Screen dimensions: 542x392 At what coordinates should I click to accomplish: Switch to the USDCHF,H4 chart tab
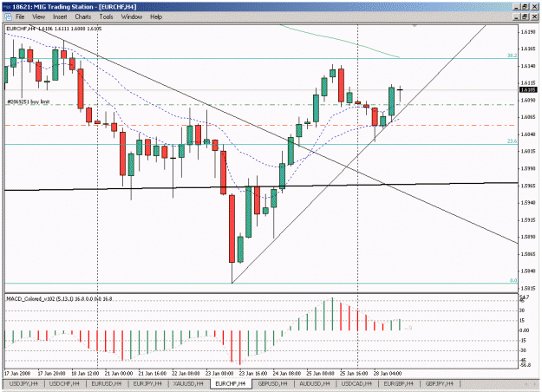coord(64,383)
